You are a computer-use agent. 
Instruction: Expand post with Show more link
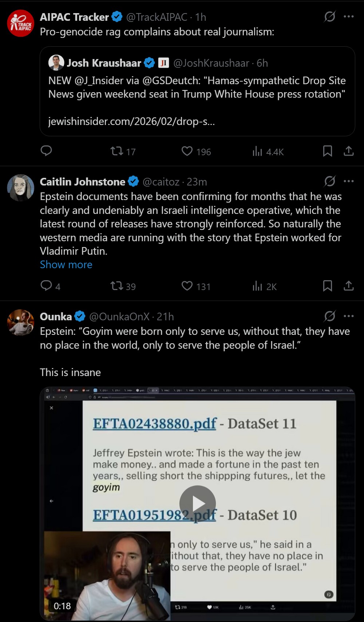point(66,265)
